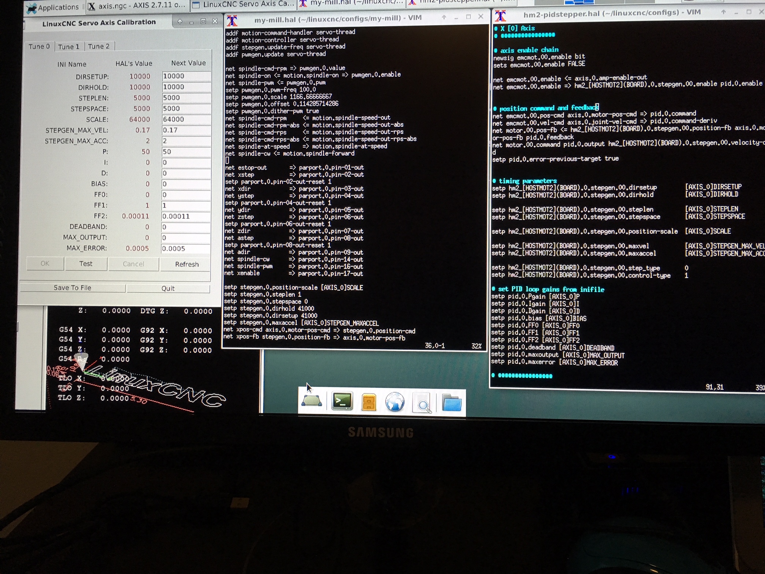Viewport: 765px width, 574px height.
Task: Click the DIRHOLD next value field
Action: pos(186,87)
